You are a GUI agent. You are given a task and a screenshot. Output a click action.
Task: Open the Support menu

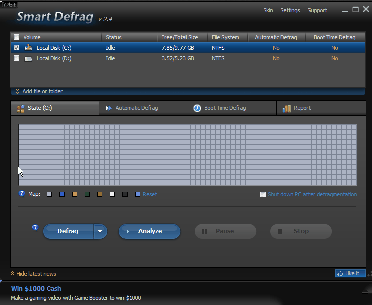(x=317, y=10)
